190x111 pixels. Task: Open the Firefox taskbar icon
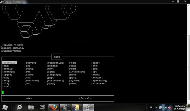54,107
